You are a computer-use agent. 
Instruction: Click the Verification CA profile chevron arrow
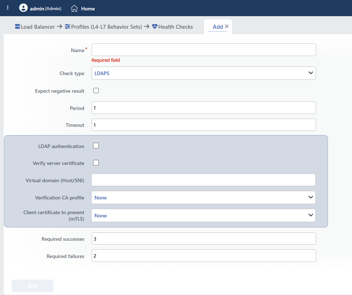[x=311, y=197]
